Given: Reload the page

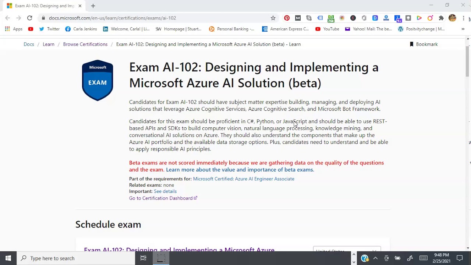Looking at the screenshot, I should (x=30, y=18).
